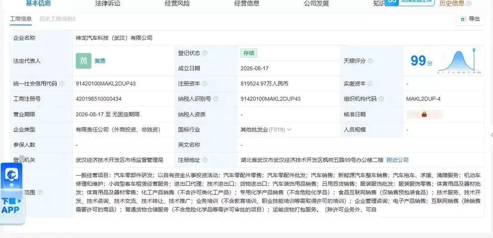The width and height of the screenshot is (493, 238).
Task: Open legal representative 黄勇 profile link
Action: [x=100, y=61]
